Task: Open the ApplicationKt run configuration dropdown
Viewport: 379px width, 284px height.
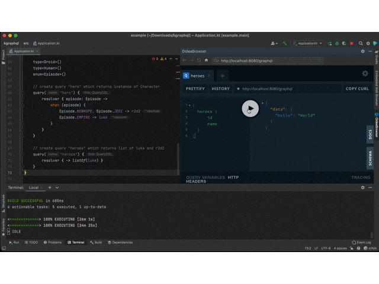Action: click(307, 43)
